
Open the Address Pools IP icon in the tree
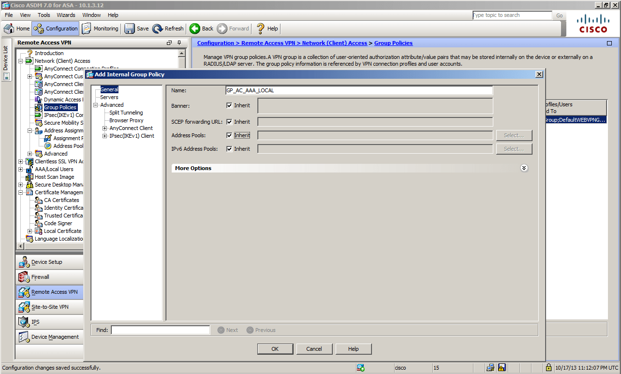(x=48, y=146)
